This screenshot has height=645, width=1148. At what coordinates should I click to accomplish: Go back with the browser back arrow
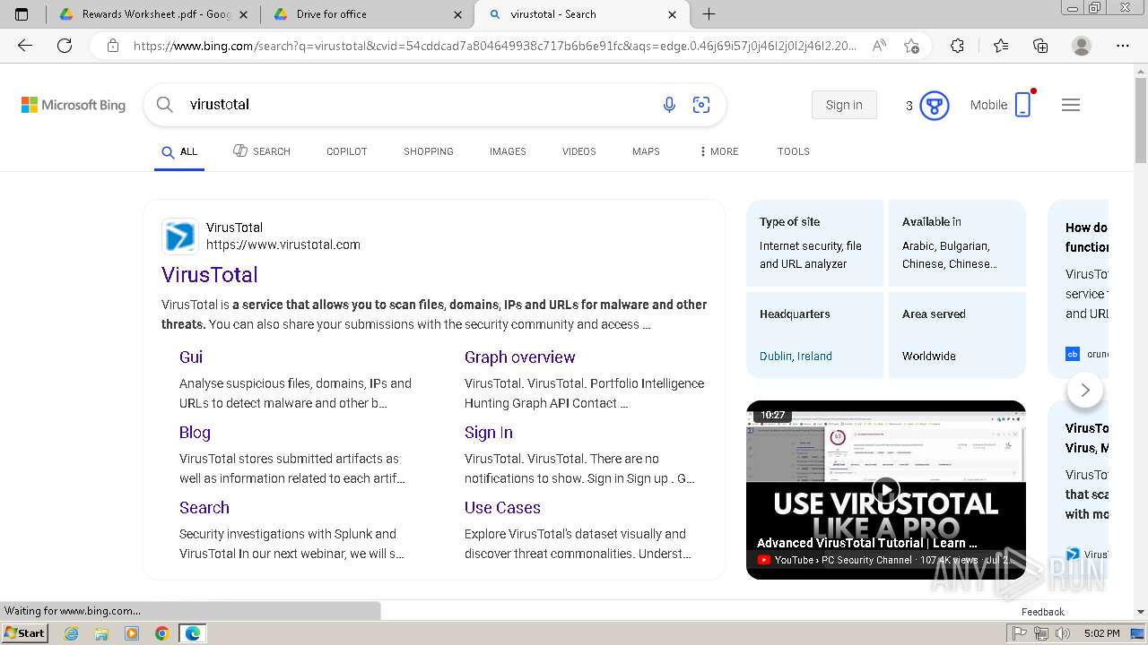tap(25, 46)
